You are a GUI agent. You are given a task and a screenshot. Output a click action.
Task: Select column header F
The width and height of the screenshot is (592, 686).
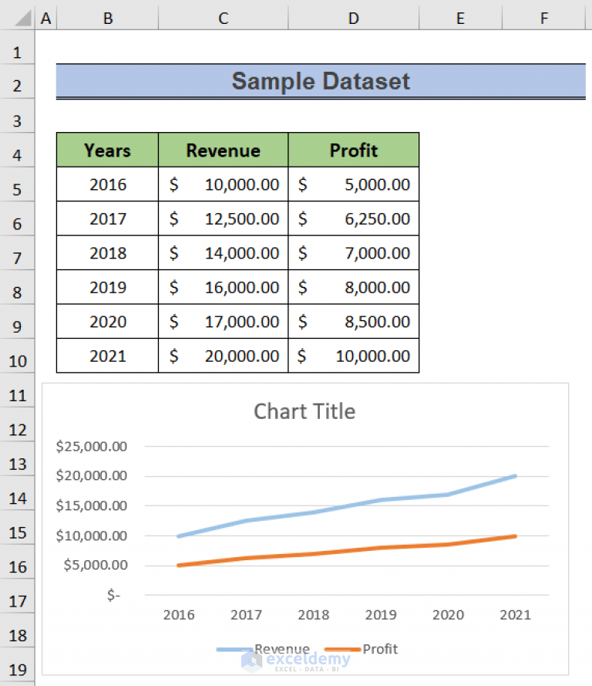pyautogui.click(x=543, y=17)
